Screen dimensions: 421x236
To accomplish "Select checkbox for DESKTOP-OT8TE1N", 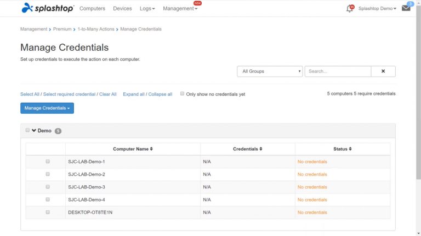I will 48,212.
